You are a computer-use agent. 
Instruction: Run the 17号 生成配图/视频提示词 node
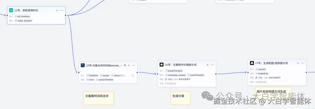(x=298, y=63)
